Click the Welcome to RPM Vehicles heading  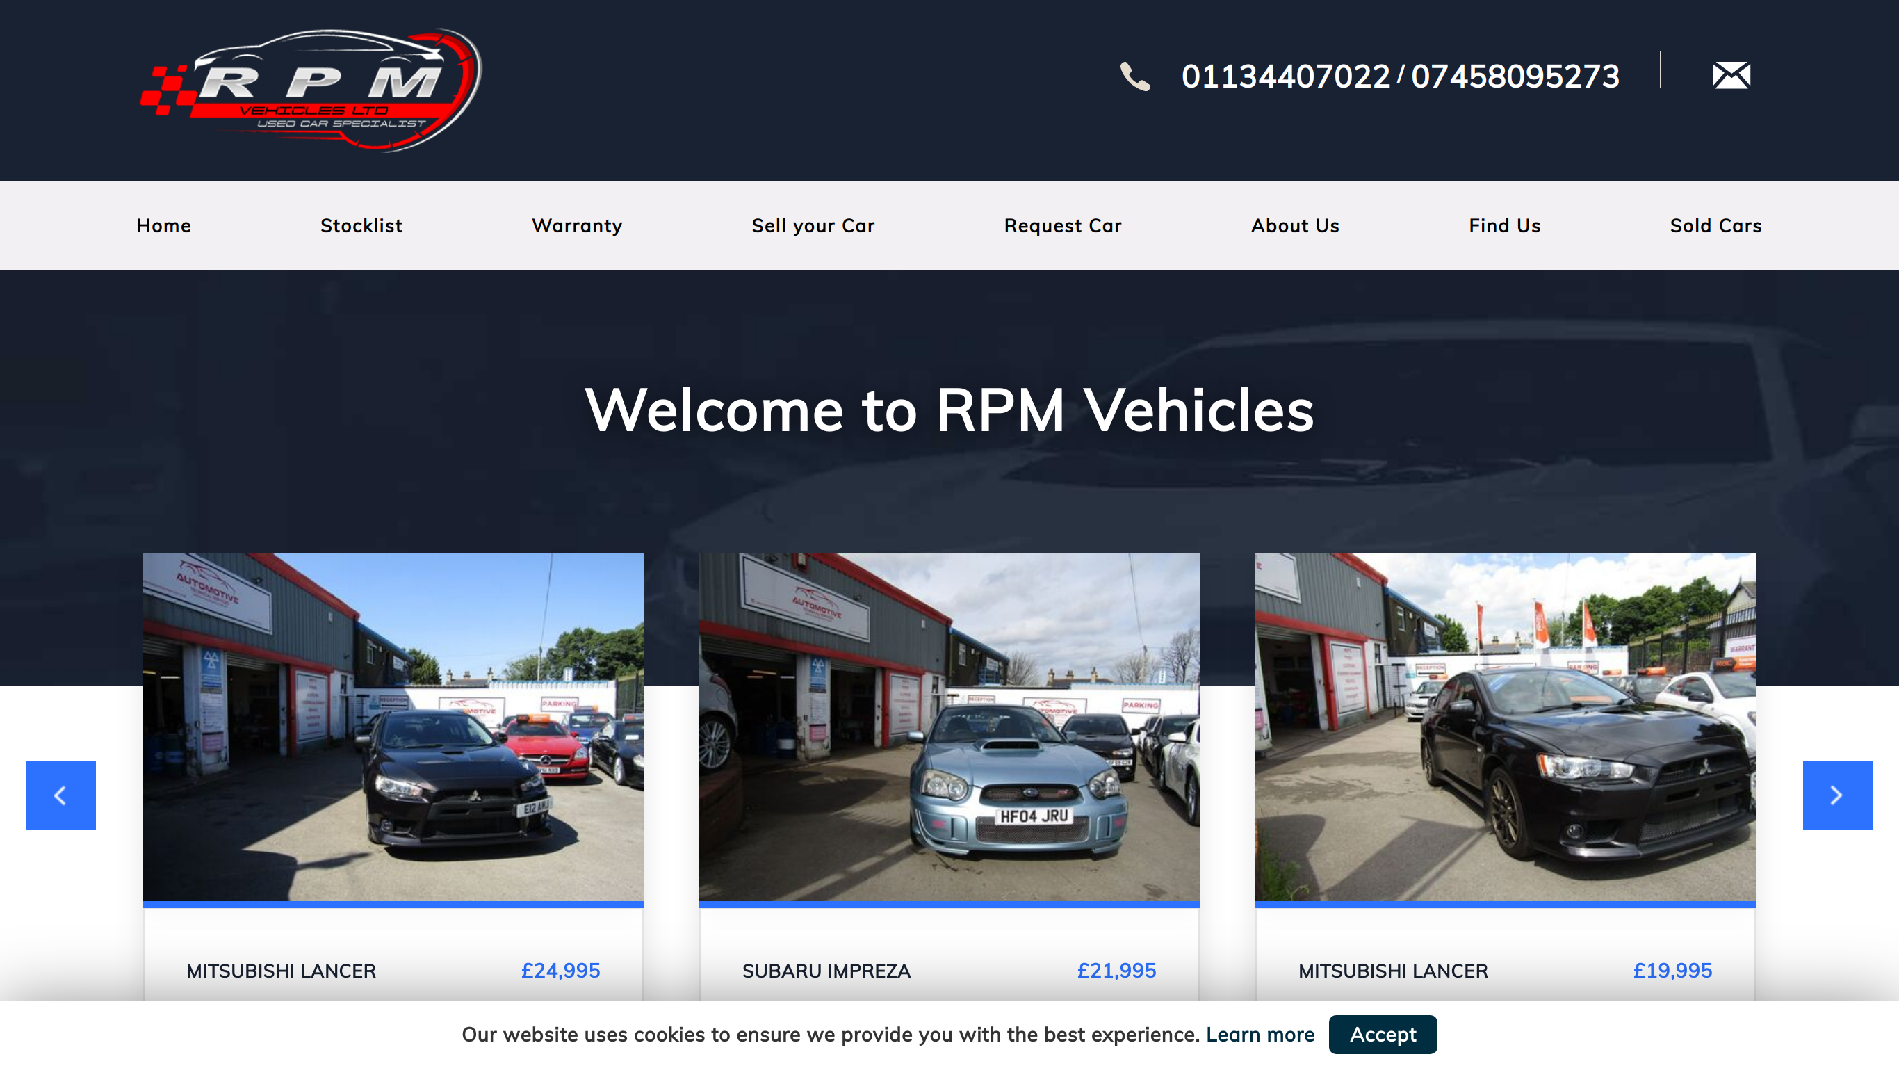tap(949, 410)
